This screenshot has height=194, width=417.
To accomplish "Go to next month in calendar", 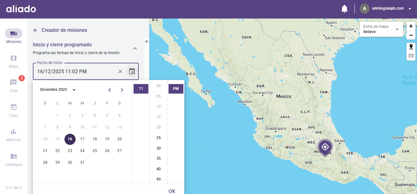I will tap(122, 90).
